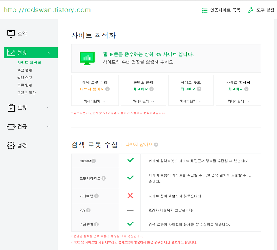
Task: Select 사이트 최적화 submenu item
Action: pyautogui.click(x=29, y=63)
